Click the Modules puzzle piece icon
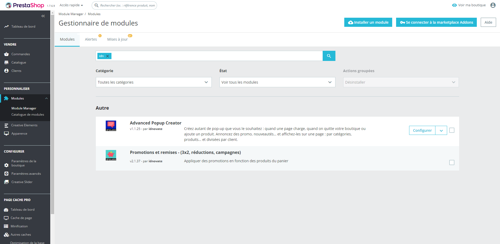The height and width of the screenshot is (244, 500). pyautogui.click(x=6, y=98)
